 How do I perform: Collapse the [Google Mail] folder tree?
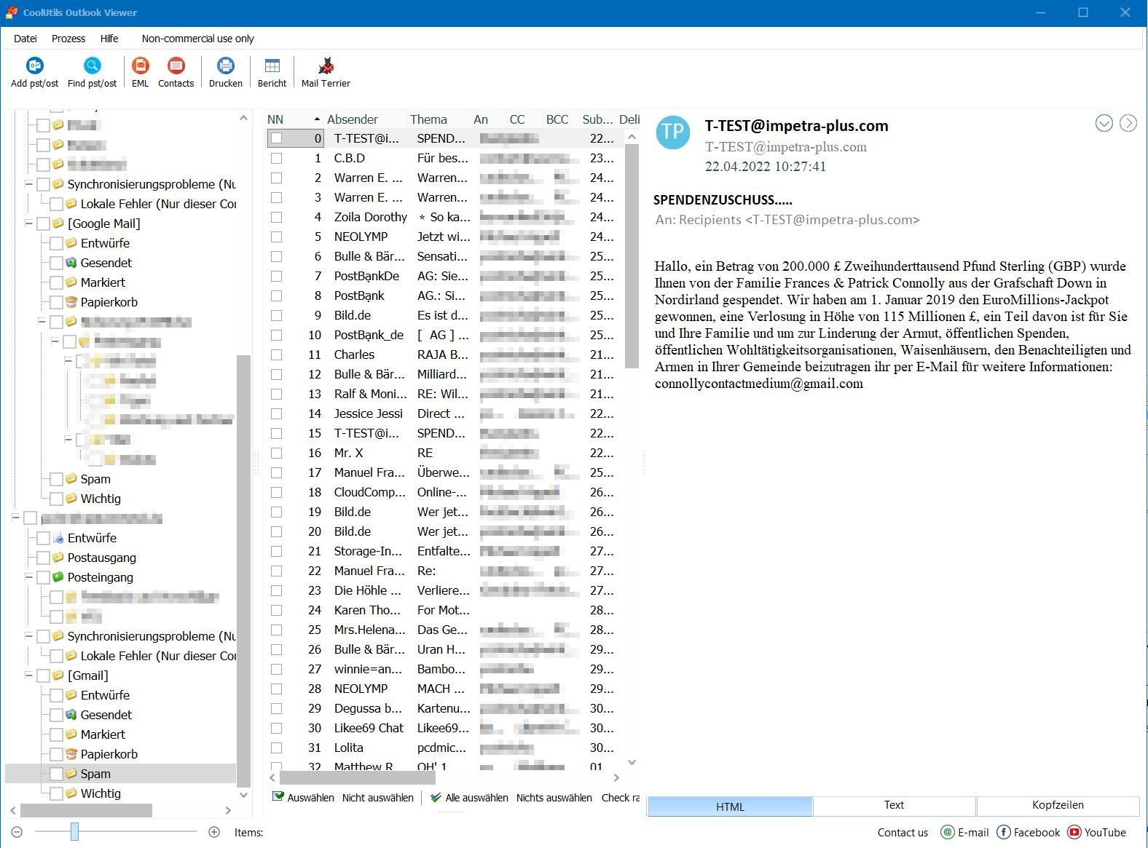[29, 223]
